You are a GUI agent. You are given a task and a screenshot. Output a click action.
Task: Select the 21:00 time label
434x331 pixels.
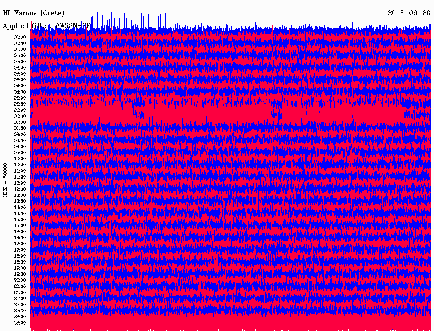[x=20, y=292]
